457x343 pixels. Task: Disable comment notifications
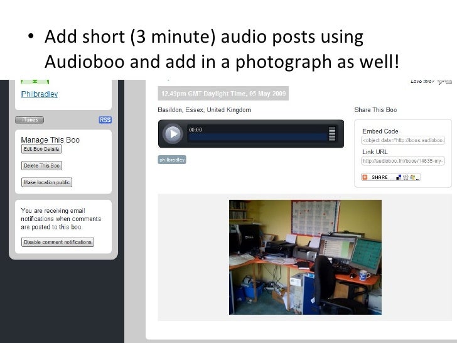coord(58,242)
